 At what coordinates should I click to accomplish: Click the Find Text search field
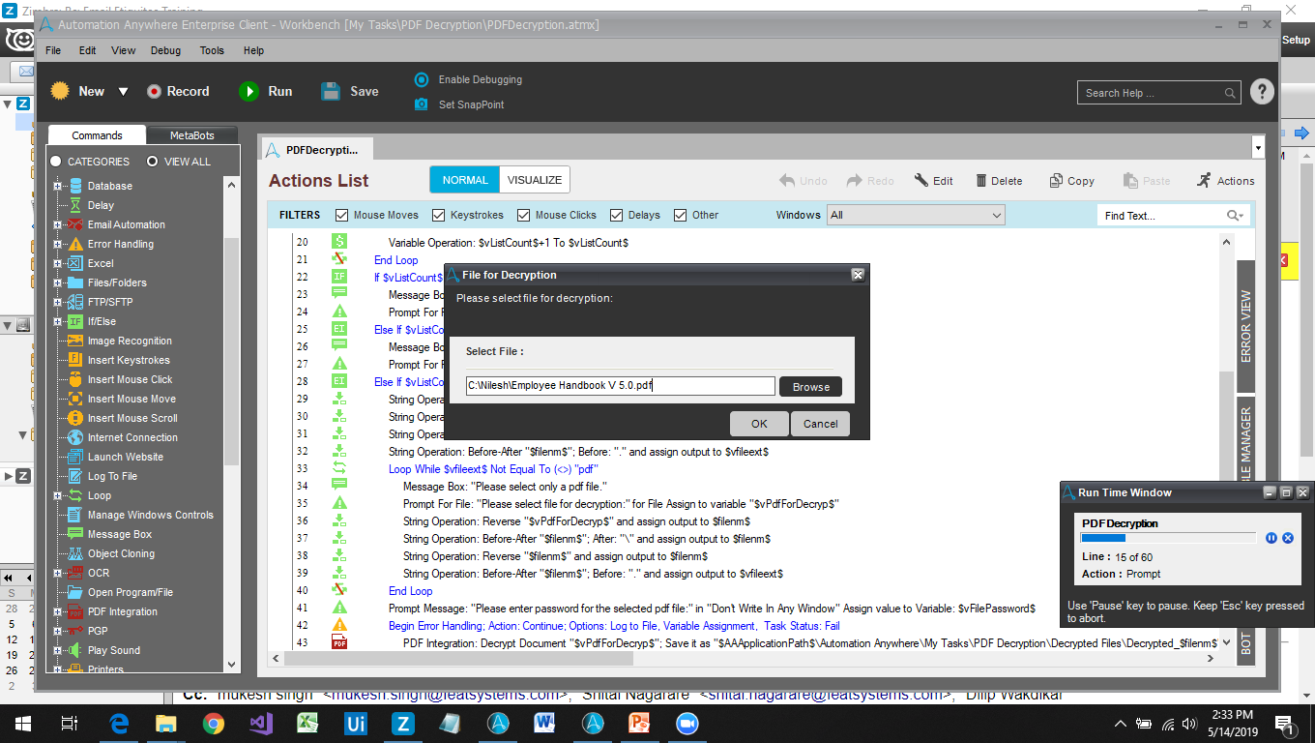[x=1173, y=216]
